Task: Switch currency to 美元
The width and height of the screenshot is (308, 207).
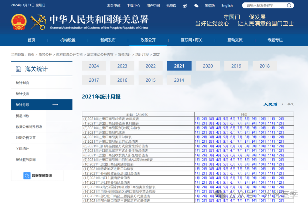Action: (291, 104)
